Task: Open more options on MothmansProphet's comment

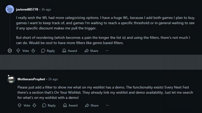Action: coord(107,105)
